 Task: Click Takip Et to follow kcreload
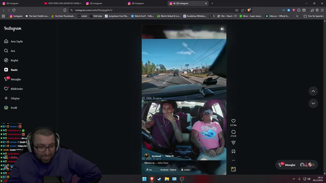tap(169, 156)
